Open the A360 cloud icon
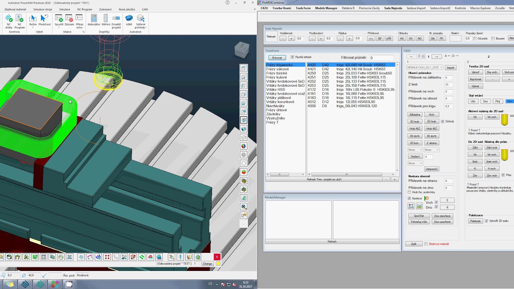This screenshot has width=514, height=289. point(129,18)
